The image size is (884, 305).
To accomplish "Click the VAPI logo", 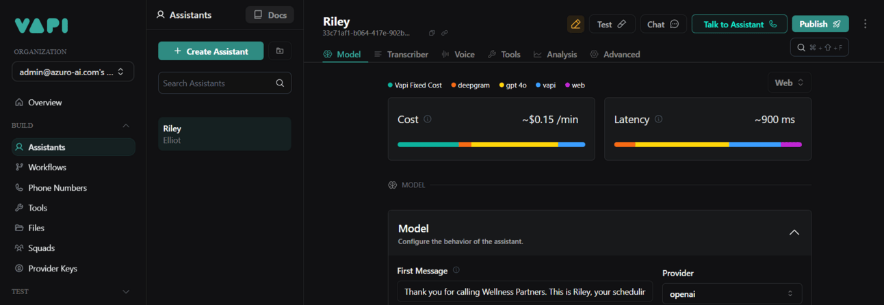I will (x=41, y=26).
